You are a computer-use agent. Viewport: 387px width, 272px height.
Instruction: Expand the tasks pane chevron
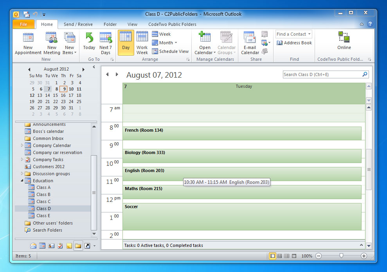click(361, 245)
